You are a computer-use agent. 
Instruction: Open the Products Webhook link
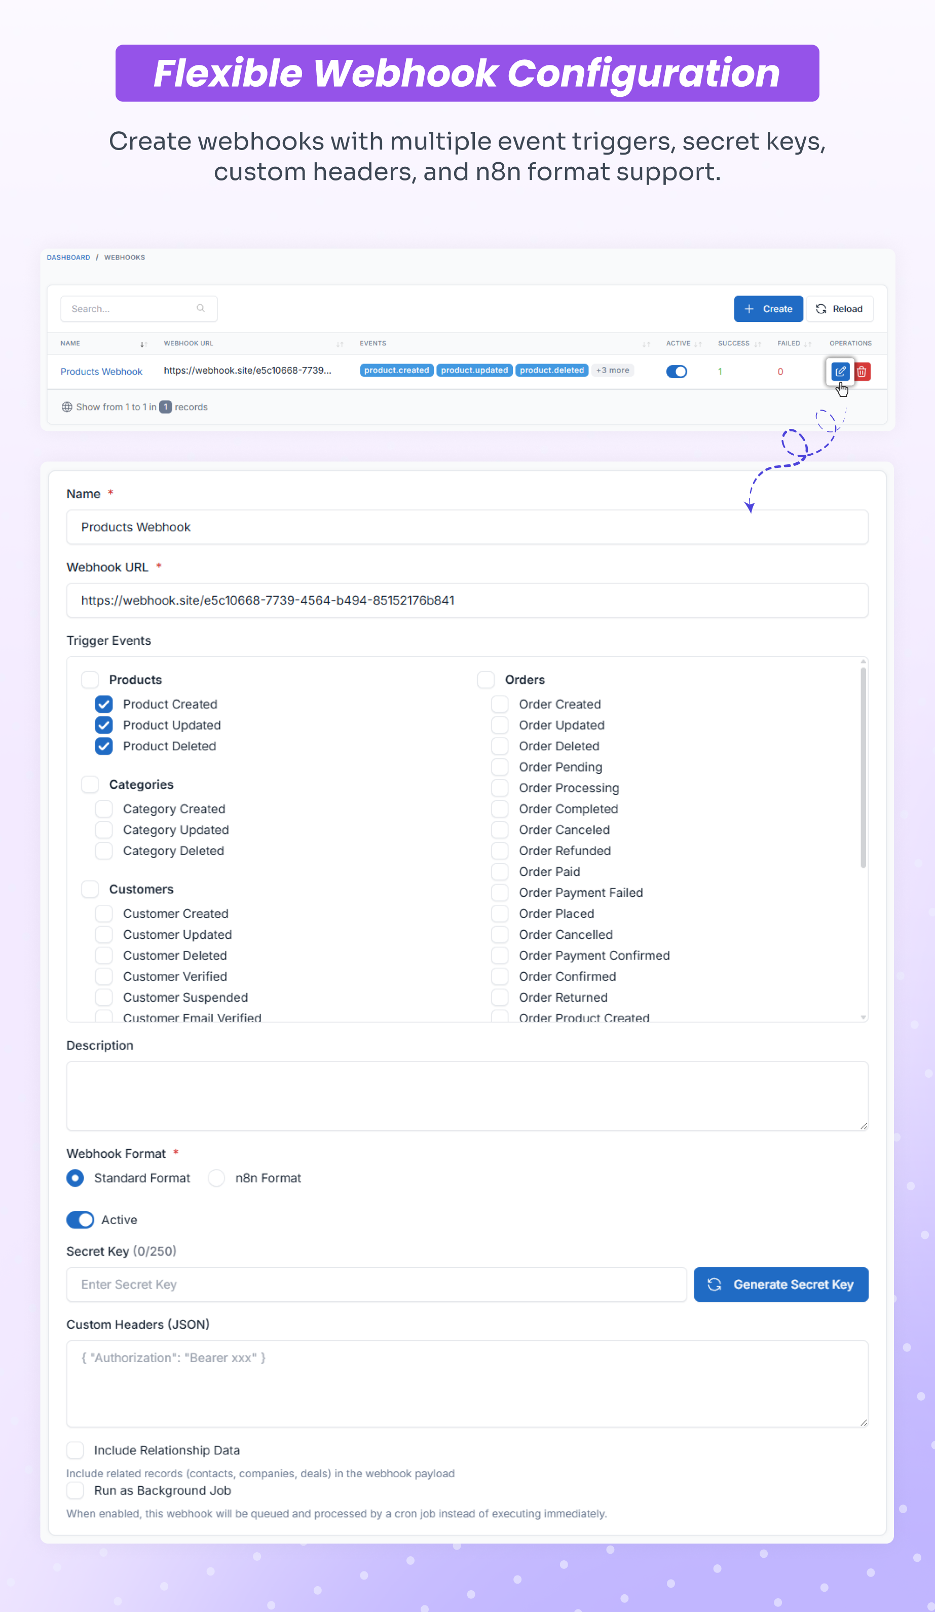pyautogui.click(x=102, y=371)
